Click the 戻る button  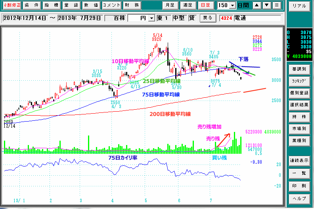(x=208, y=18)
